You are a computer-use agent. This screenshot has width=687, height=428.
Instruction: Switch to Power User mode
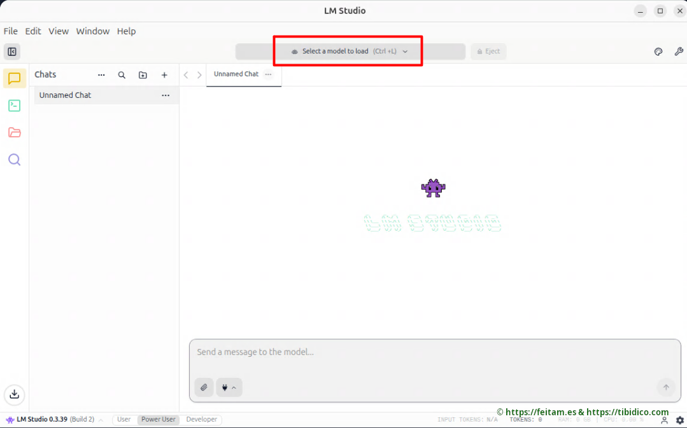point(159,420)
